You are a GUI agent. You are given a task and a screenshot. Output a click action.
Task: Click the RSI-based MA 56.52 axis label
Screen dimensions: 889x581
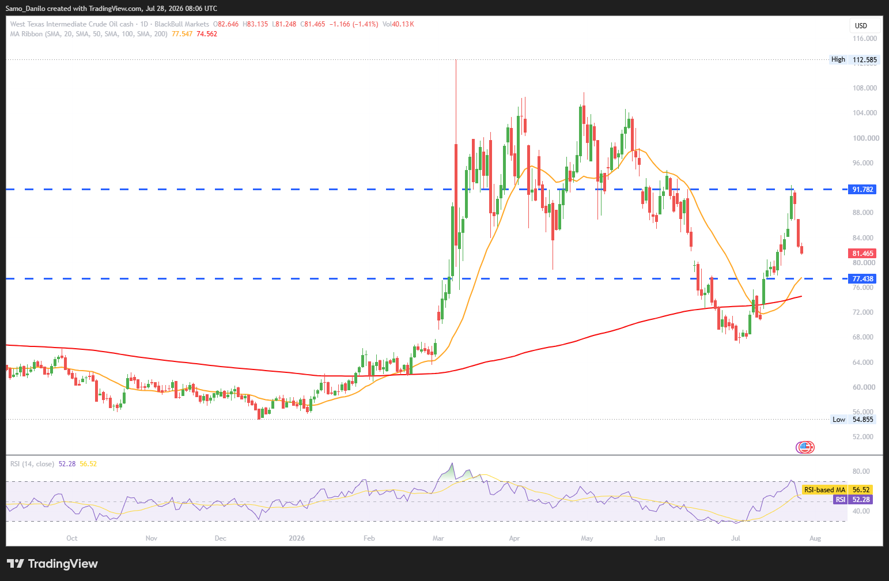point(837,490)
